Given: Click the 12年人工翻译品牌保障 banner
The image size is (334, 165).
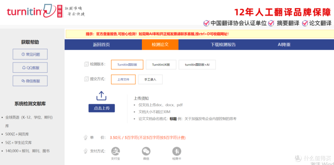Looking at the screenshot, I should 283,13.
